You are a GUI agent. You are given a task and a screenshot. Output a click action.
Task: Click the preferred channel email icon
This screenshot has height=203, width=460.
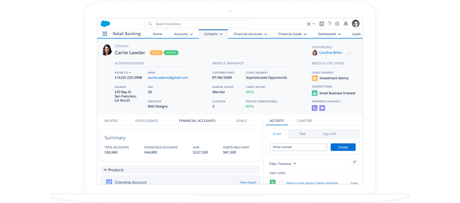click(x=322, y=108)
